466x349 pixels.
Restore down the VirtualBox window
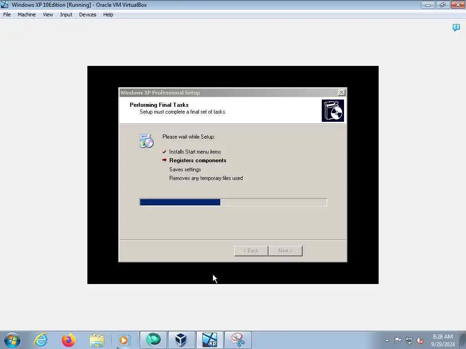point(442,5)
